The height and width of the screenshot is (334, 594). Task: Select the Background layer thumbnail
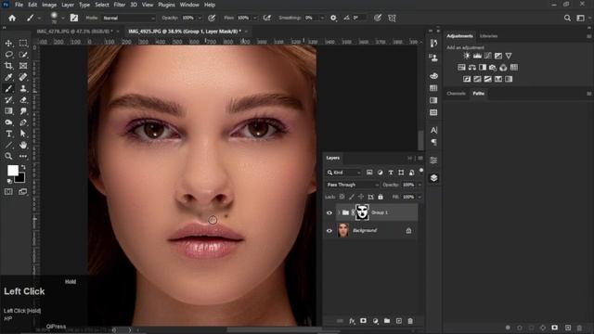(x=343, y=230)
